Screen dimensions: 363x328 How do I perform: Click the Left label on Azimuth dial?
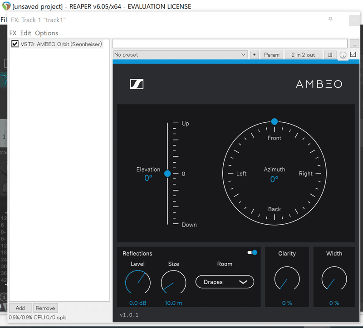point(241,174)
